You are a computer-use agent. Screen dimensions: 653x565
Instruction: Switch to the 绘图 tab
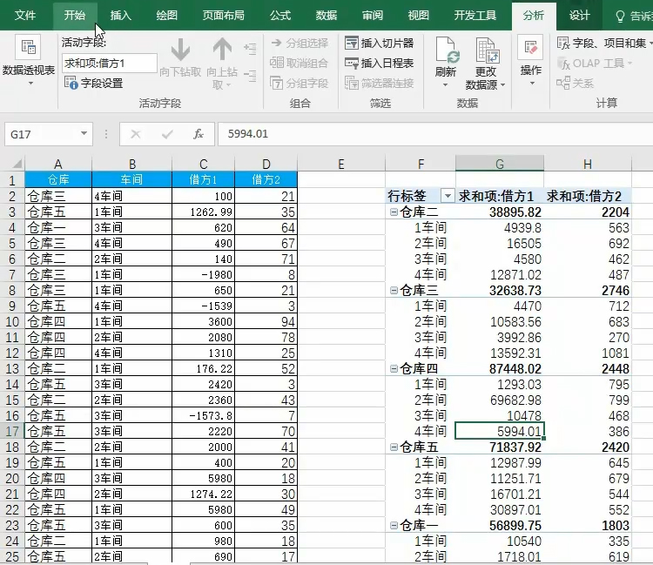[x=166, y=16]
